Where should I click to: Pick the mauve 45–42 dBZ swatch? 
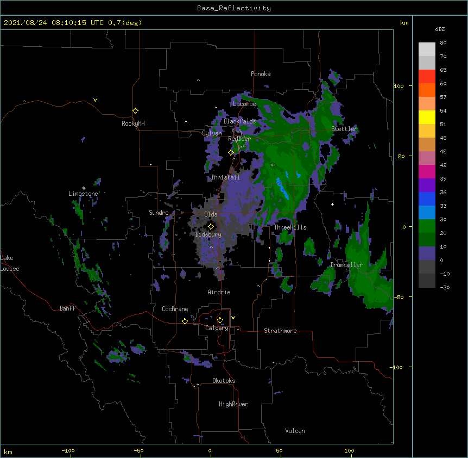(427, 158)
